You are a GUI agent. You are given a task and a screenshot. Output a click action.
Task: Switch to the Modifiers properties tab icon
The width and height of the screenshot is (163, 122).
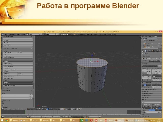click(x=156, y=51)
